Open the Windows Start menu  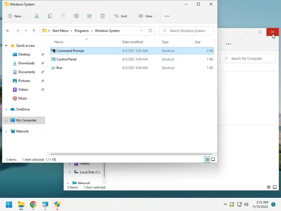pos(9,204)
